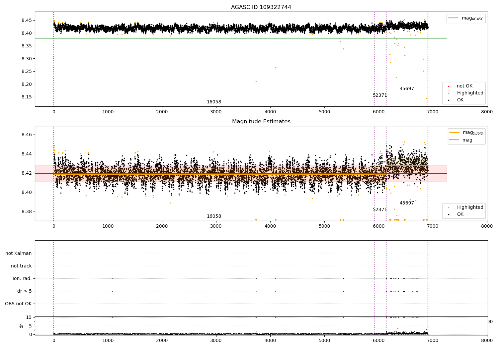
Task: Click obsid annotation "16058" in Magnitude Estimates plot
Action: click(214, 216)
